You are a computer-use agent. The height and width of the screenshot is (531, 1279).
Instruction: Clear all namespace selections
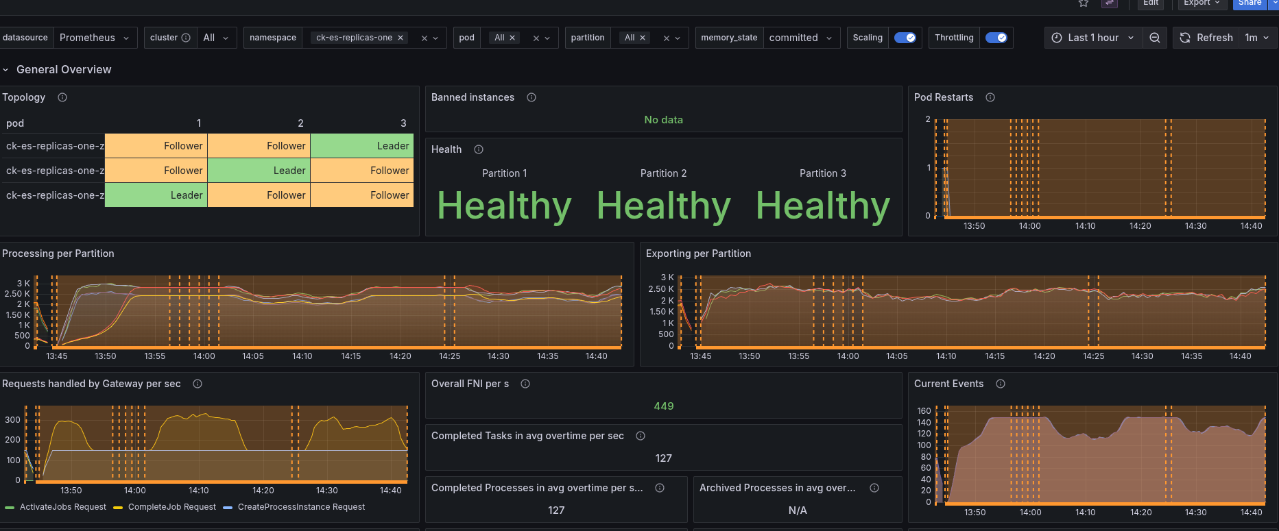pyautogui.click(x=425, y=38)
